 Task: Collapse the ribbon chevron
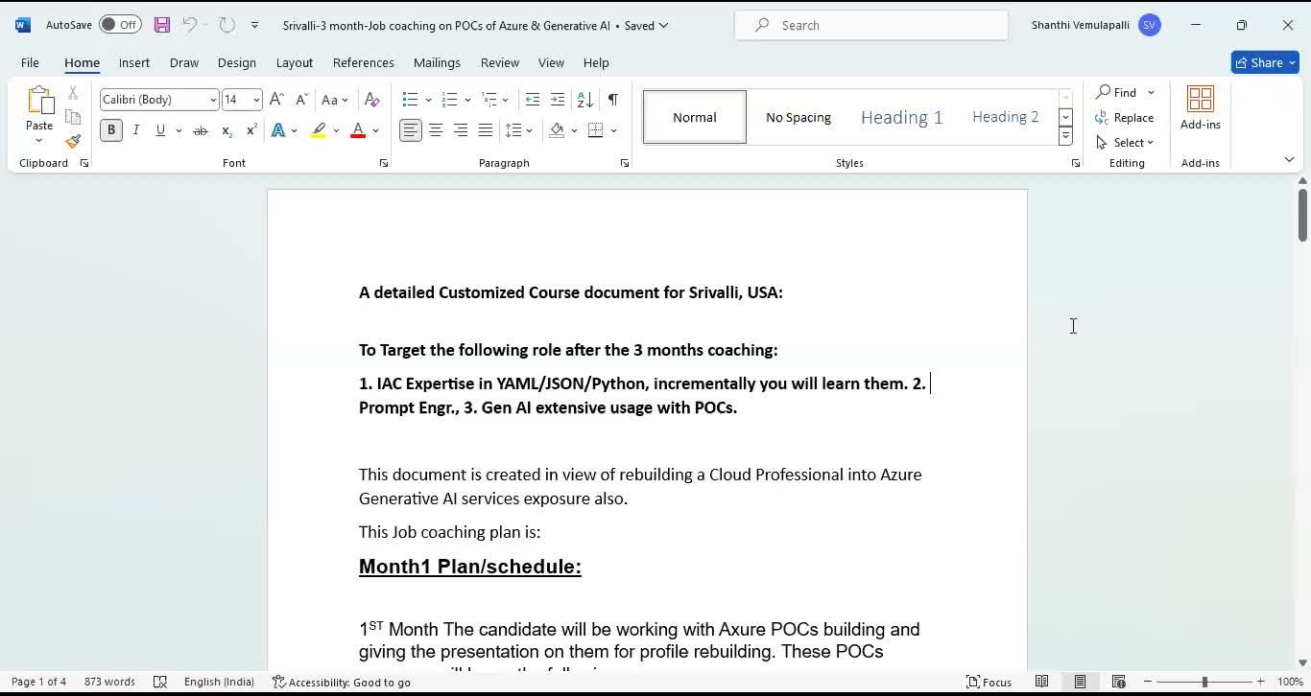pos(1289,159)
